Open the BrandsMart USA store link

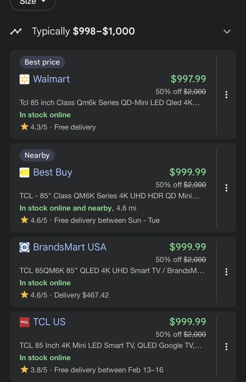pyautogui.click(x=70, y=247)
